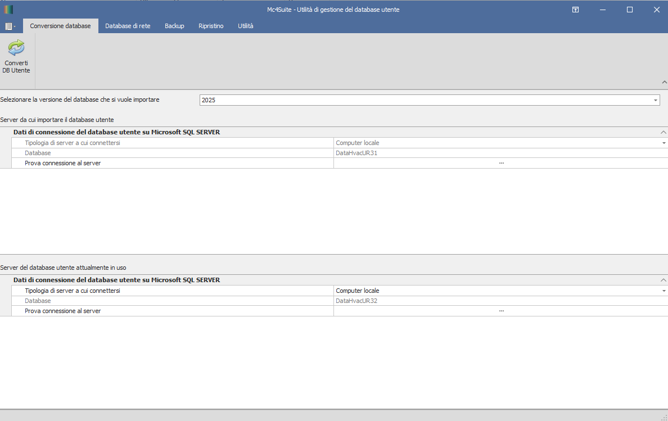Click the ribbon display options icon
The width and height of the screenshot is (668, 421).
pos(576,10)
